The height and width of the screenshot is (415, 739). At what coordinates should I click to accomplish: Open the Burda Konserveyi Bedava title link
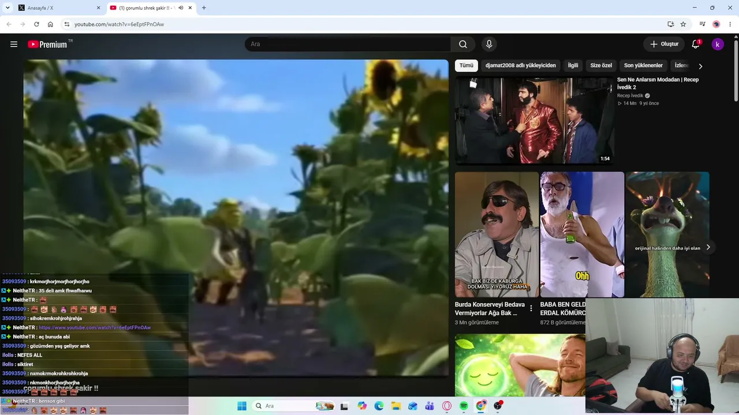490,308
